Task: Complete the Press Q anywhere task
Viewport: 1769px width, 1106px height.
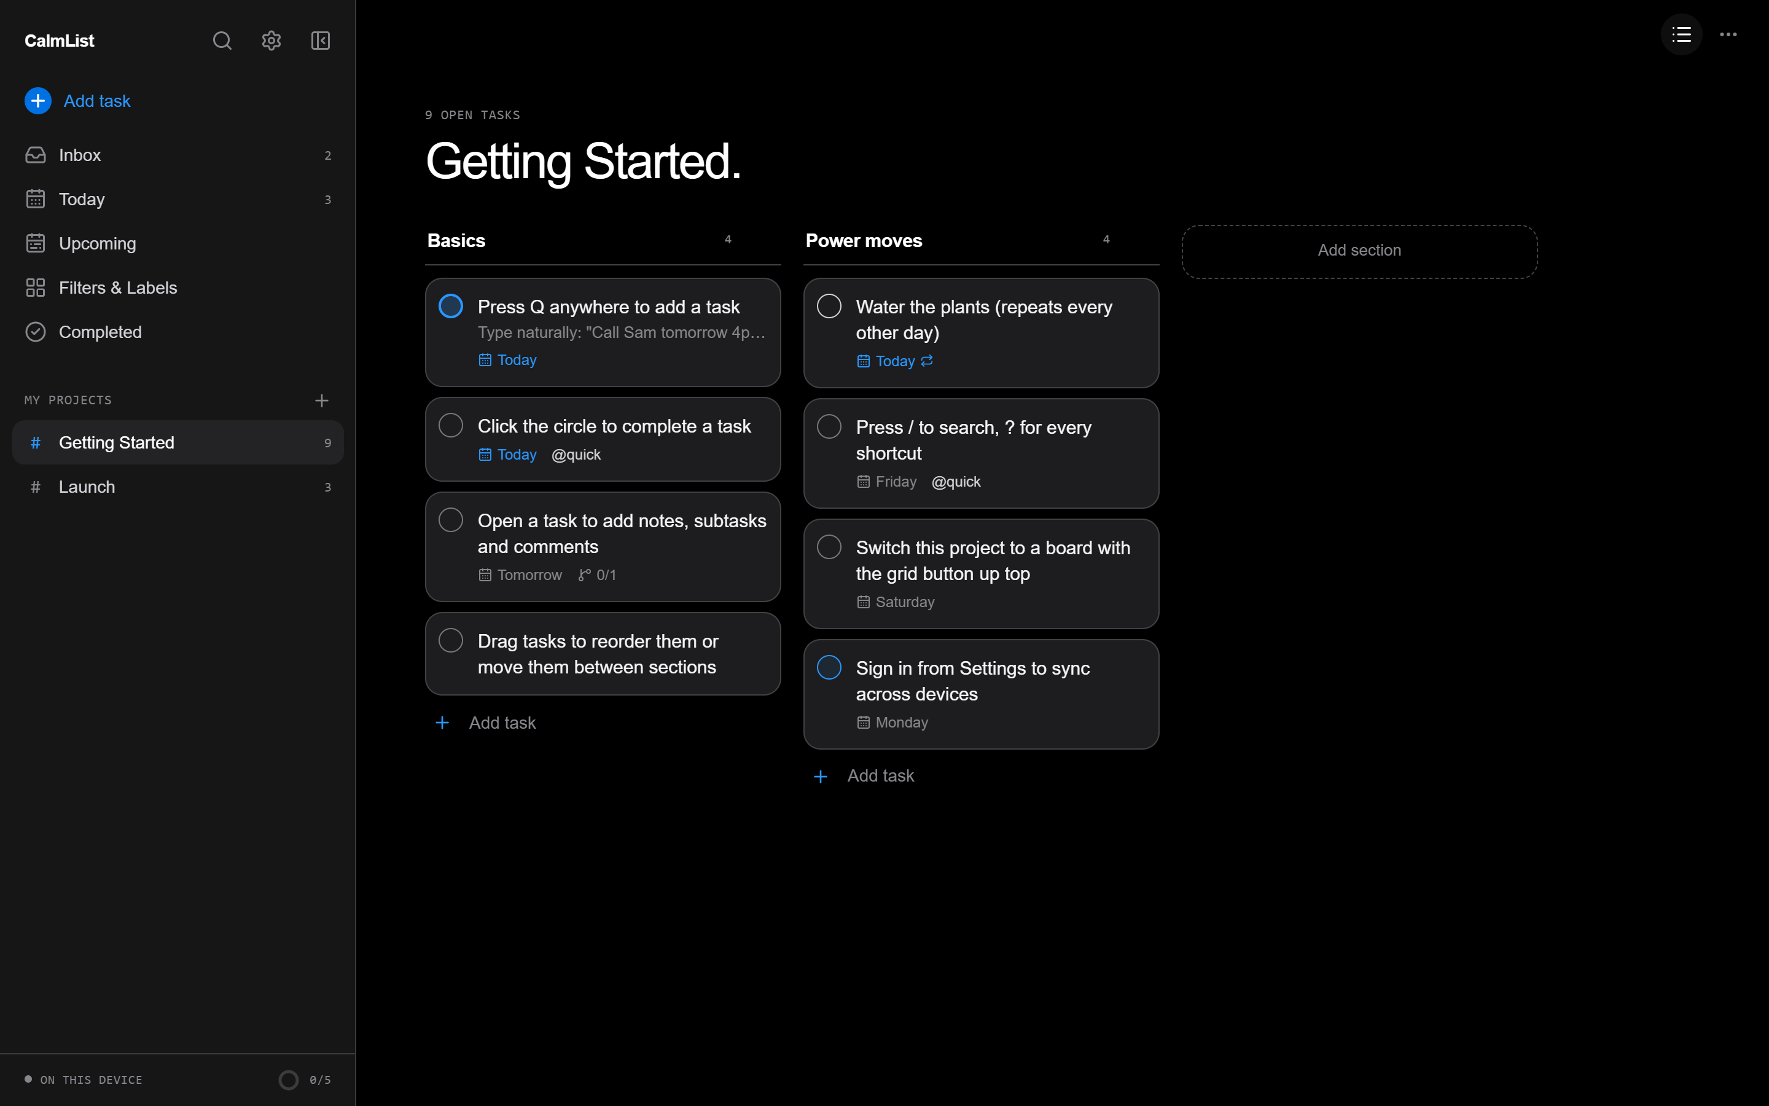Action: [451, 306]
